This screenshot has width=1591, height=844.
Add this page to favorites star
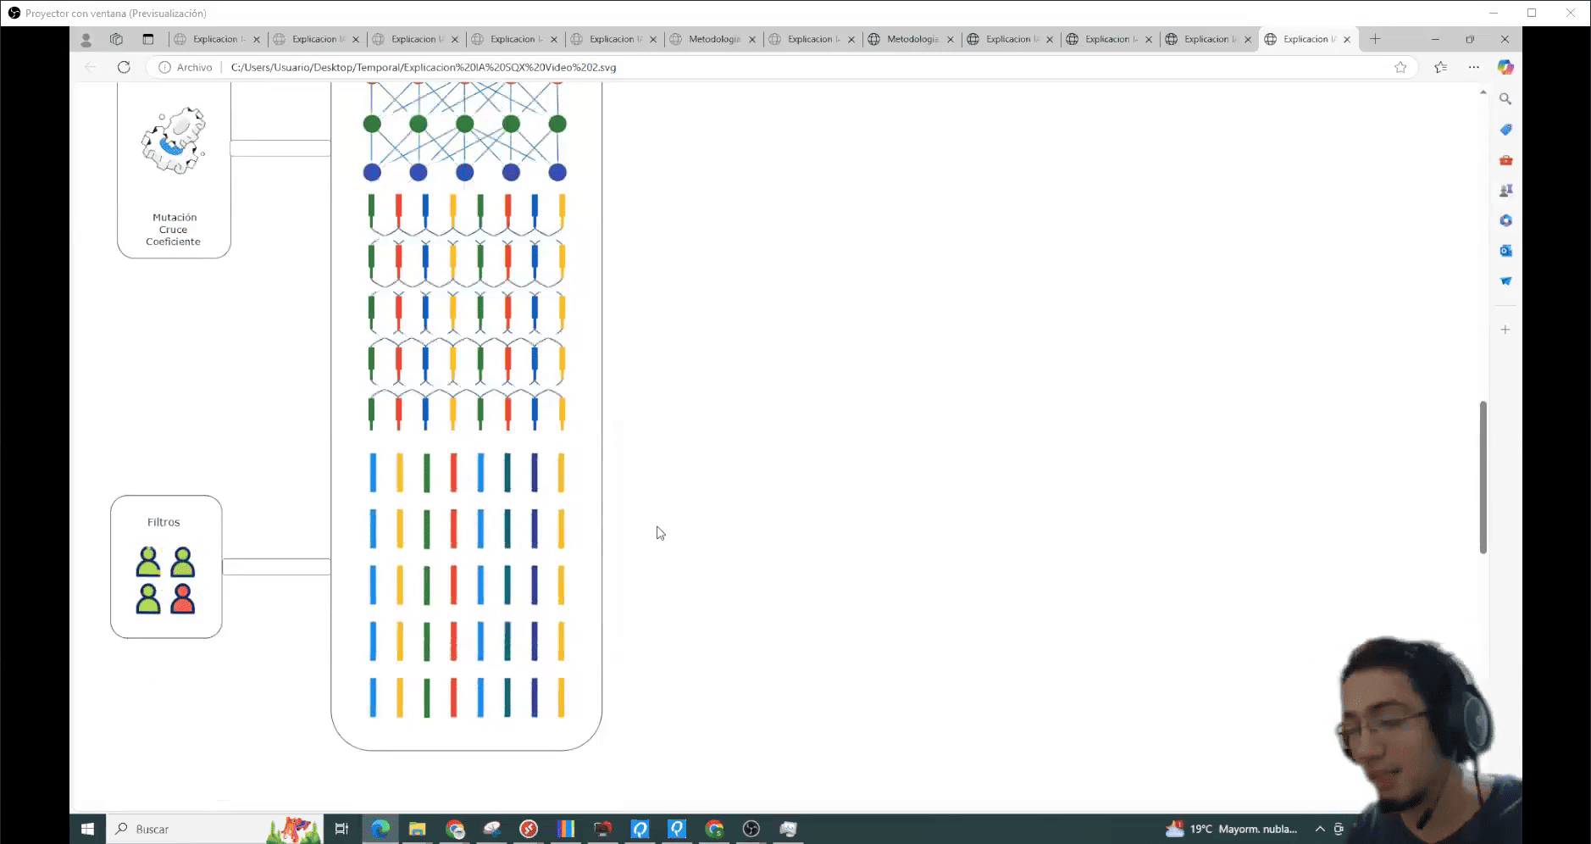(x=1400, y=67)
